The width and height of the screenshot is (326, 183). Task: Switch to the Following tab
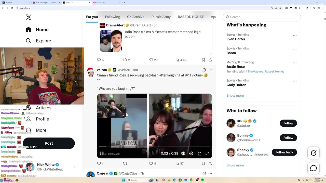click(112, 17)
